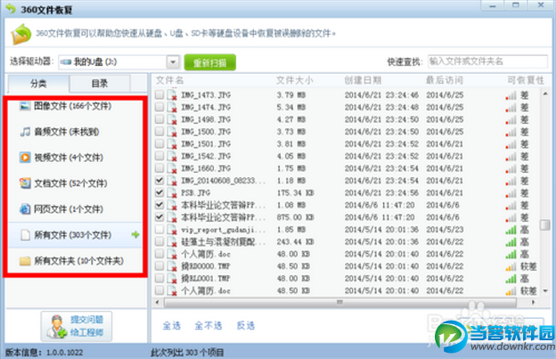Sort by 文件名 column header
This screenshot has width=556, height=359.
point(170,80)
